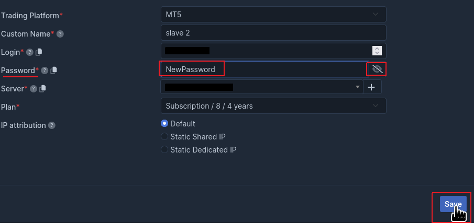Click the help icon beside Login
The image size is (474, 223).
tap(30, 52)
